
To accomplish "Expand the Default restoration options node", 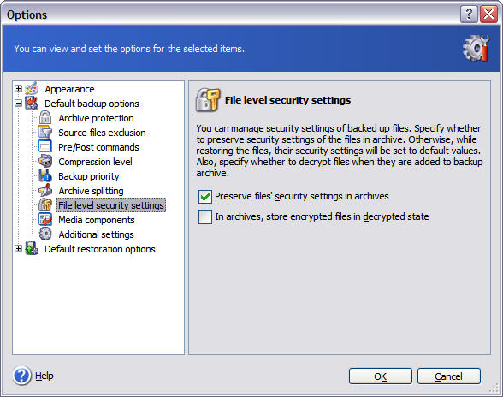I will (x=18, y=249).
